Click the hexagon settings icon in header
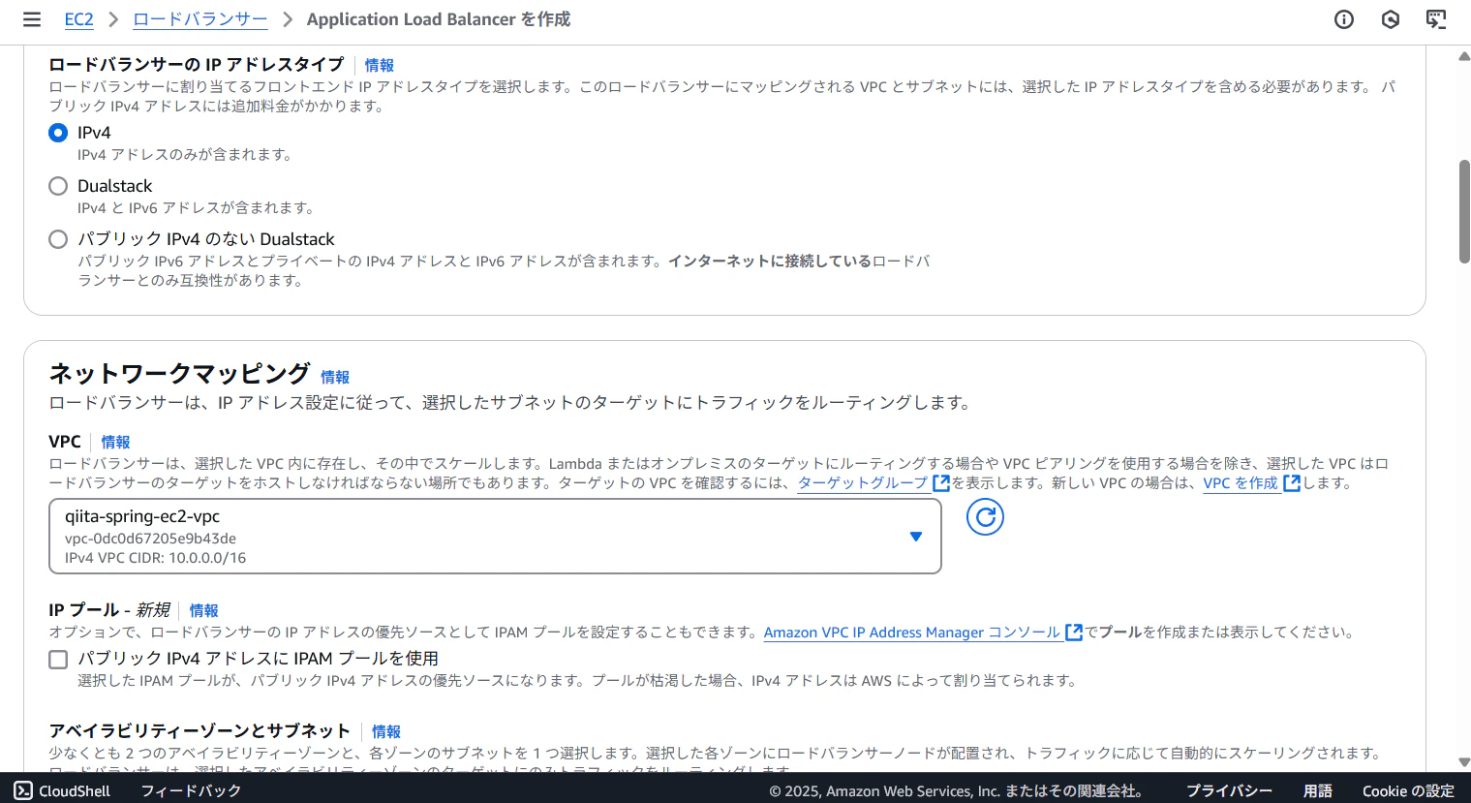Viewport: 1471px width, 803px height. (x=1391, y=19)
